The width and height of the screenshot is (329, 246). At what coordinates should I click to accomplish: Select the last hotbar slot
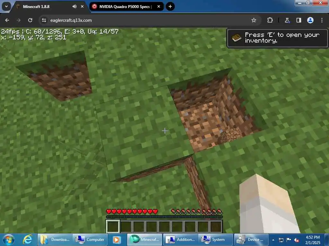tap(216, 226)
